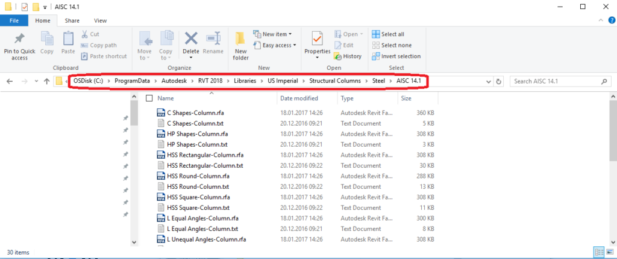Select HP Shapes-Column.rfa file
Image resolution: width=617 pixels, height=259 pixels.
click(x=198, y=134)
